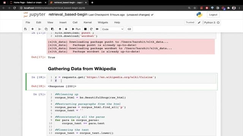Click the Python 3 kernel name
The width and height of the screenshot is (243, 136).
click(x=210, y=23)
